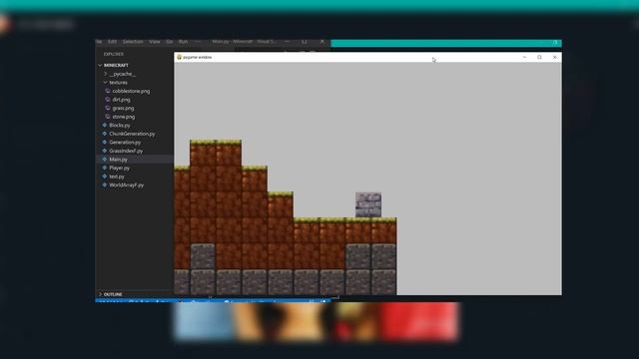Open the View menu in VS Code

click(x=155, y=42)
